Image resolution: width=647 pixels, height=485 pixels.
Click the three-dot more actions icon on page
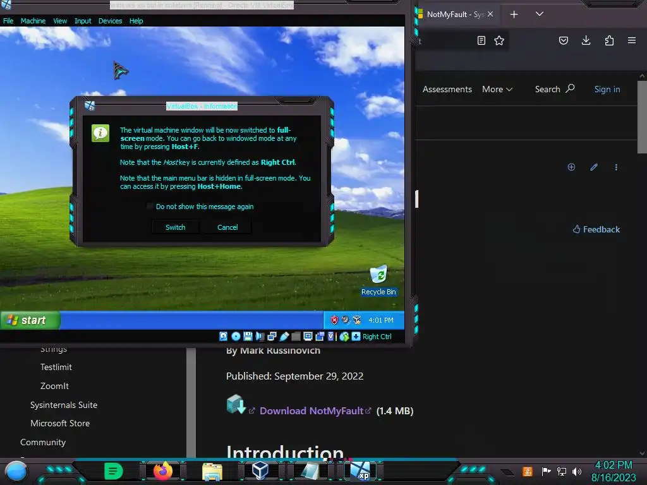pyautogui.click(x=616, y=167)
